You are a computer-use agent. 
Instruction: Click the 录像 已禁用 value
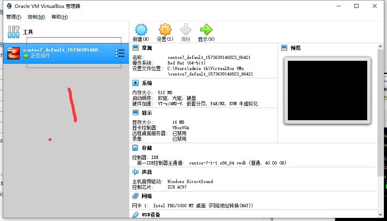(179, 139)
